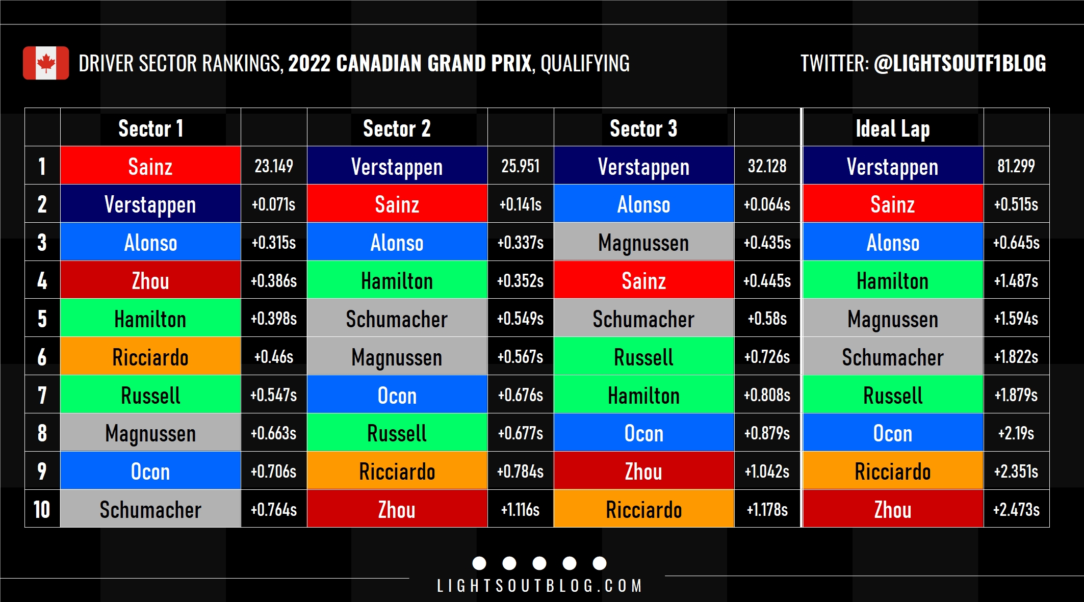Open the @LIGHTSOUTF1BLOG Twitter handle
Screen dimensions: 1084x602
tap(960, 63)
